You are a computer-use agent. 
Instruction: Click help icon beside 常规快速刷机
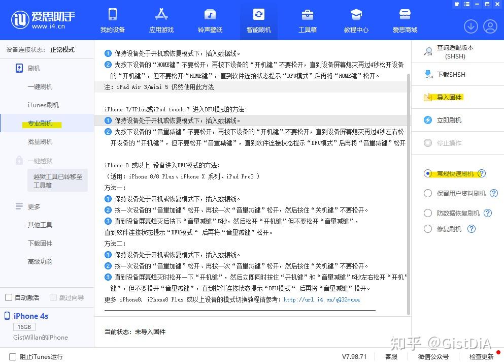pos(482,174)
